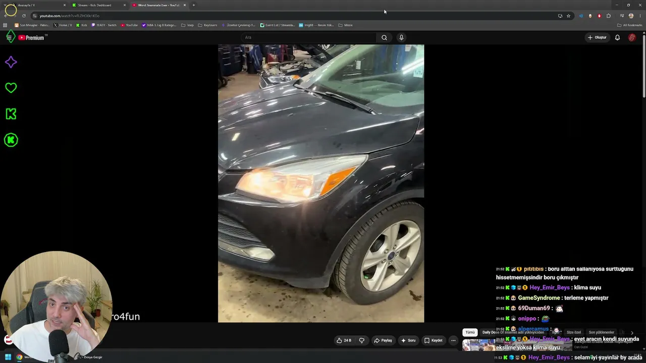This screenshot has height=363, width=646.
Task: Close the Anasayfa / X tab
Action: tap(65, 5)
